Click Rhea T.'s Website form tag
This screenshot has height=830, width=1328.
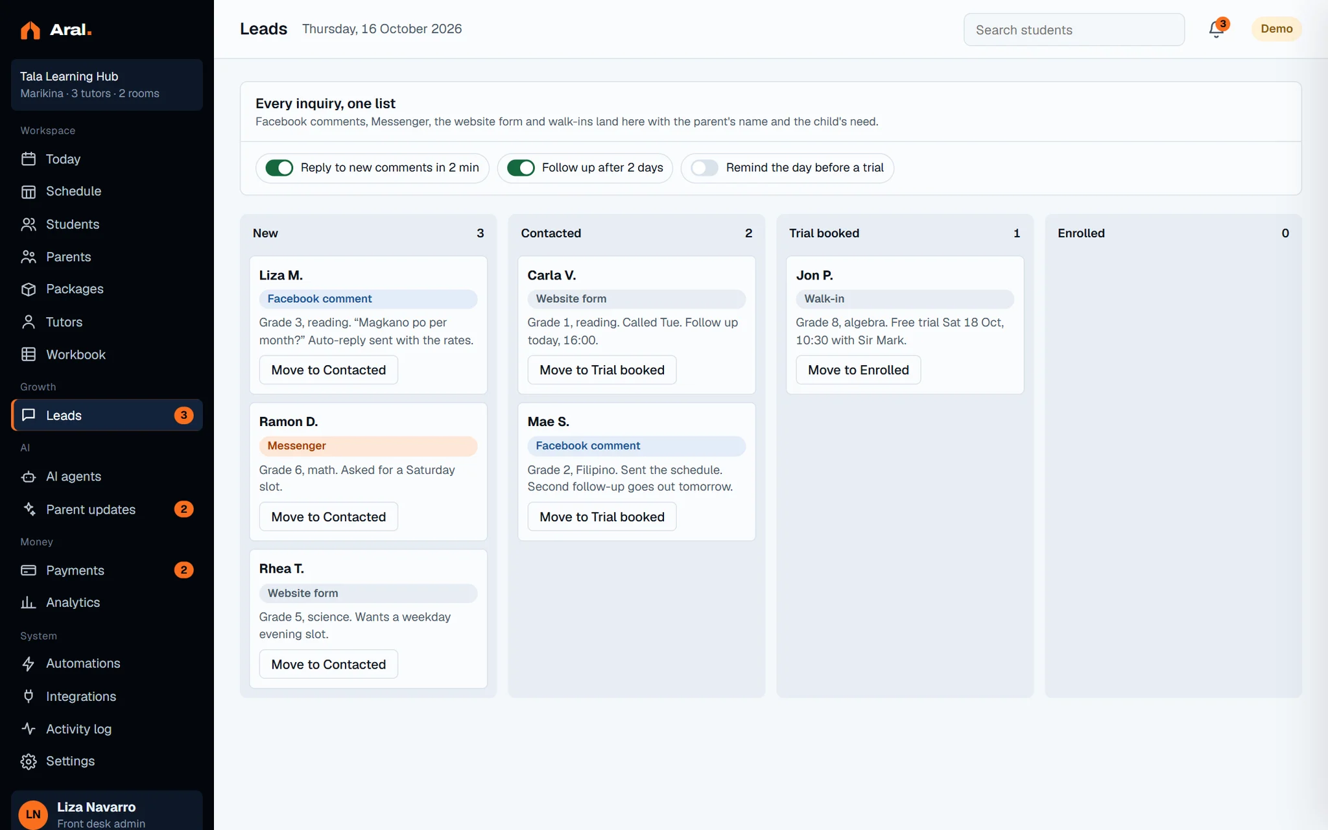(368, 593)
